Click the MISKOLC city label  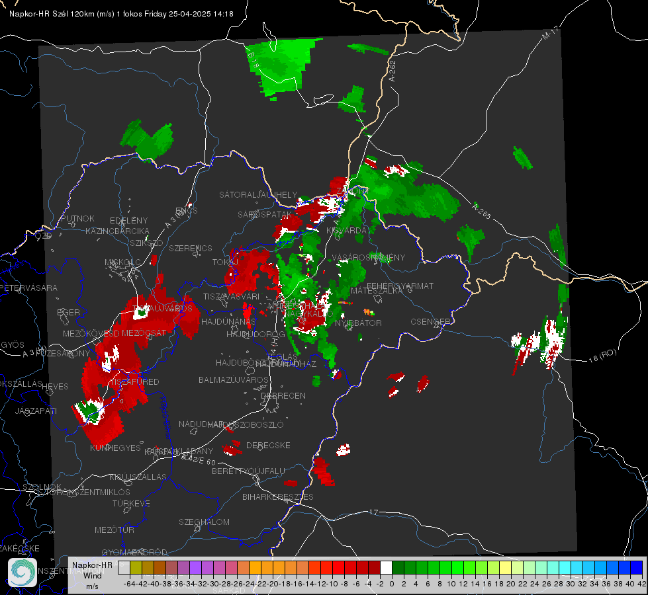coord(122,262)
